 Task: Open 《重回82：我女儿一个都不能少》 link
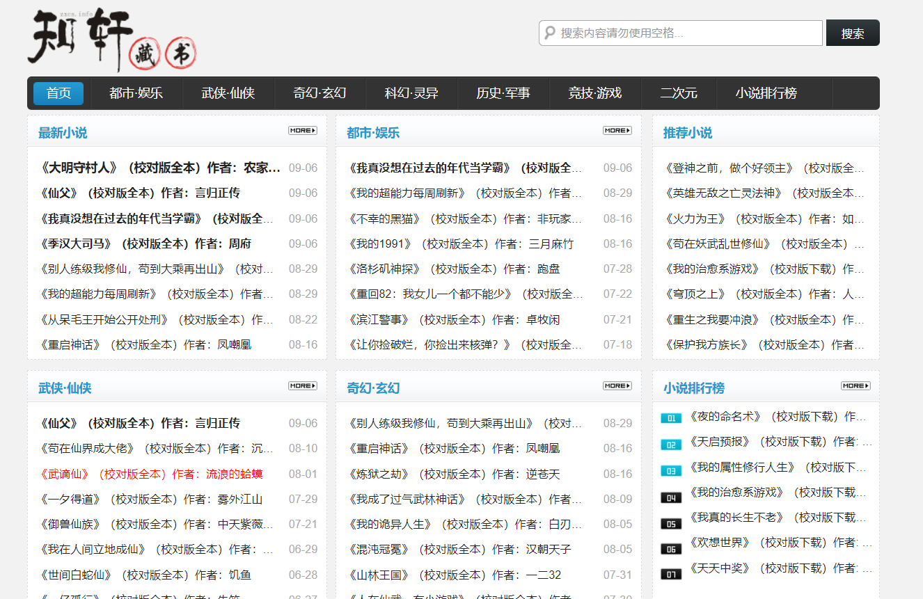click(465, 294)
